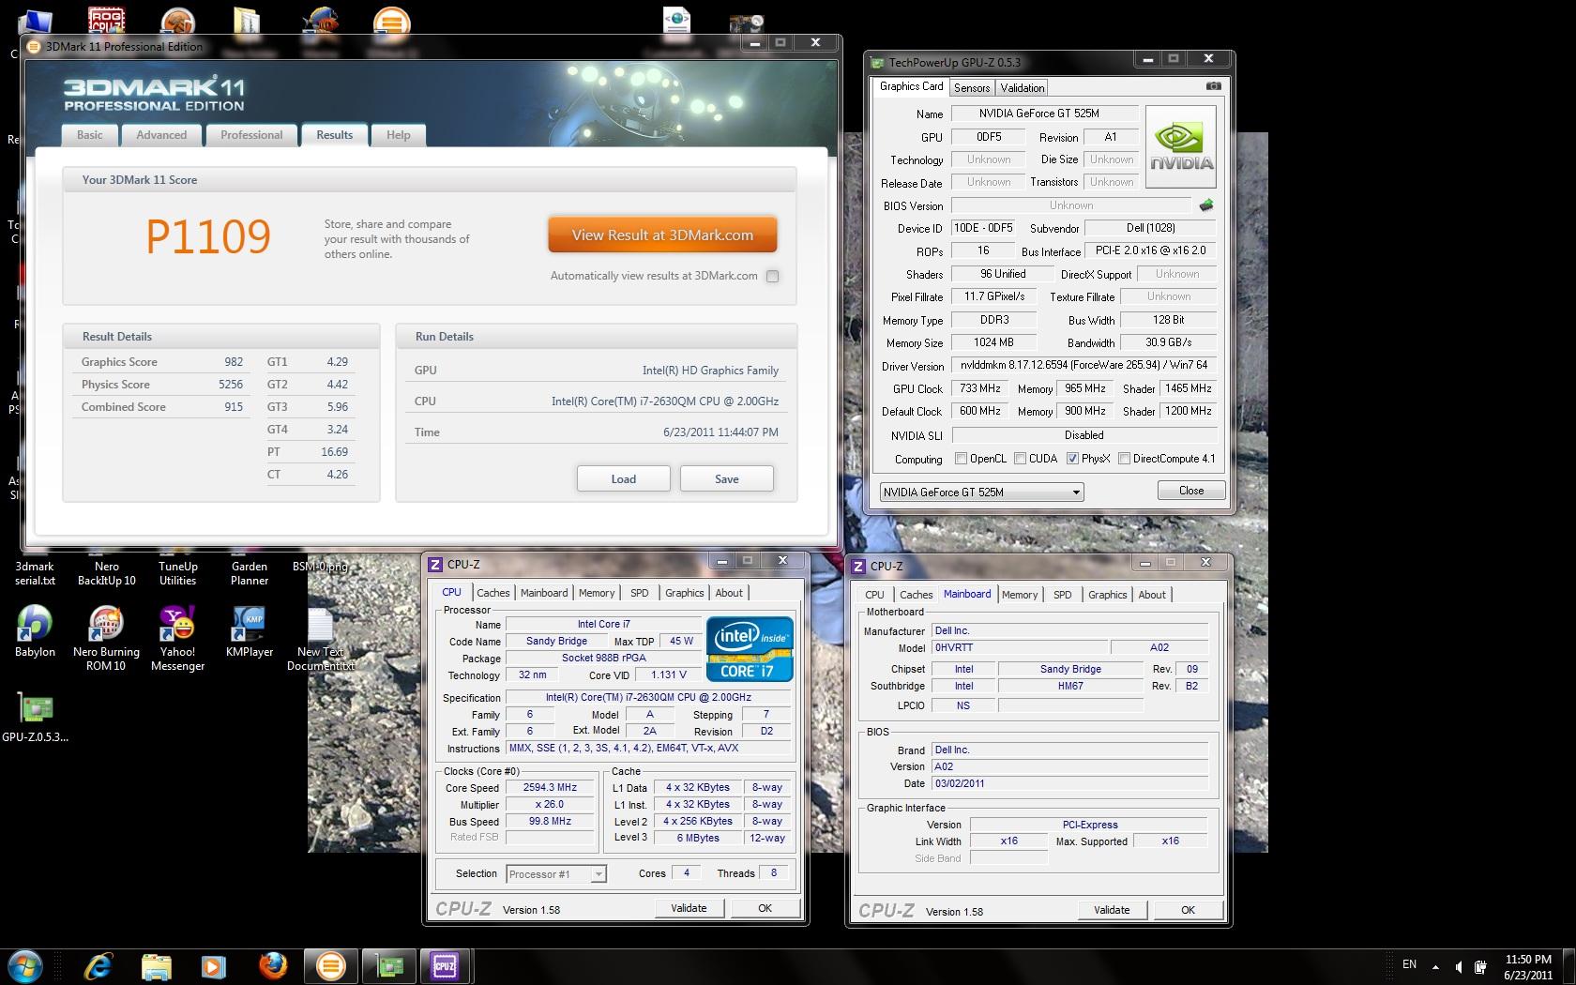
Task: Switch to the Sensors tab in GPU-Z
Action: pos(972,87)
